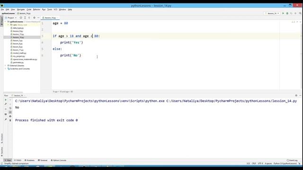
Task: Open the File menu
Action: click(x=2, y=9)
